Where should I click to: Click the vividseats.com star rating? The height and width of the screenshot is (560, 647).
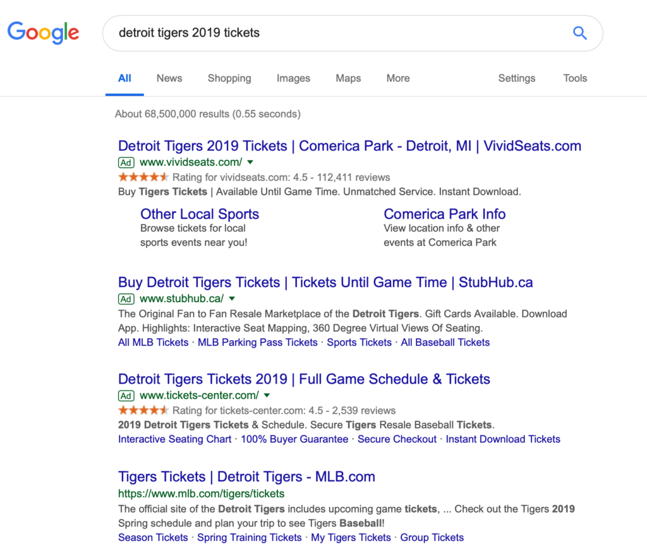point(143,178)
